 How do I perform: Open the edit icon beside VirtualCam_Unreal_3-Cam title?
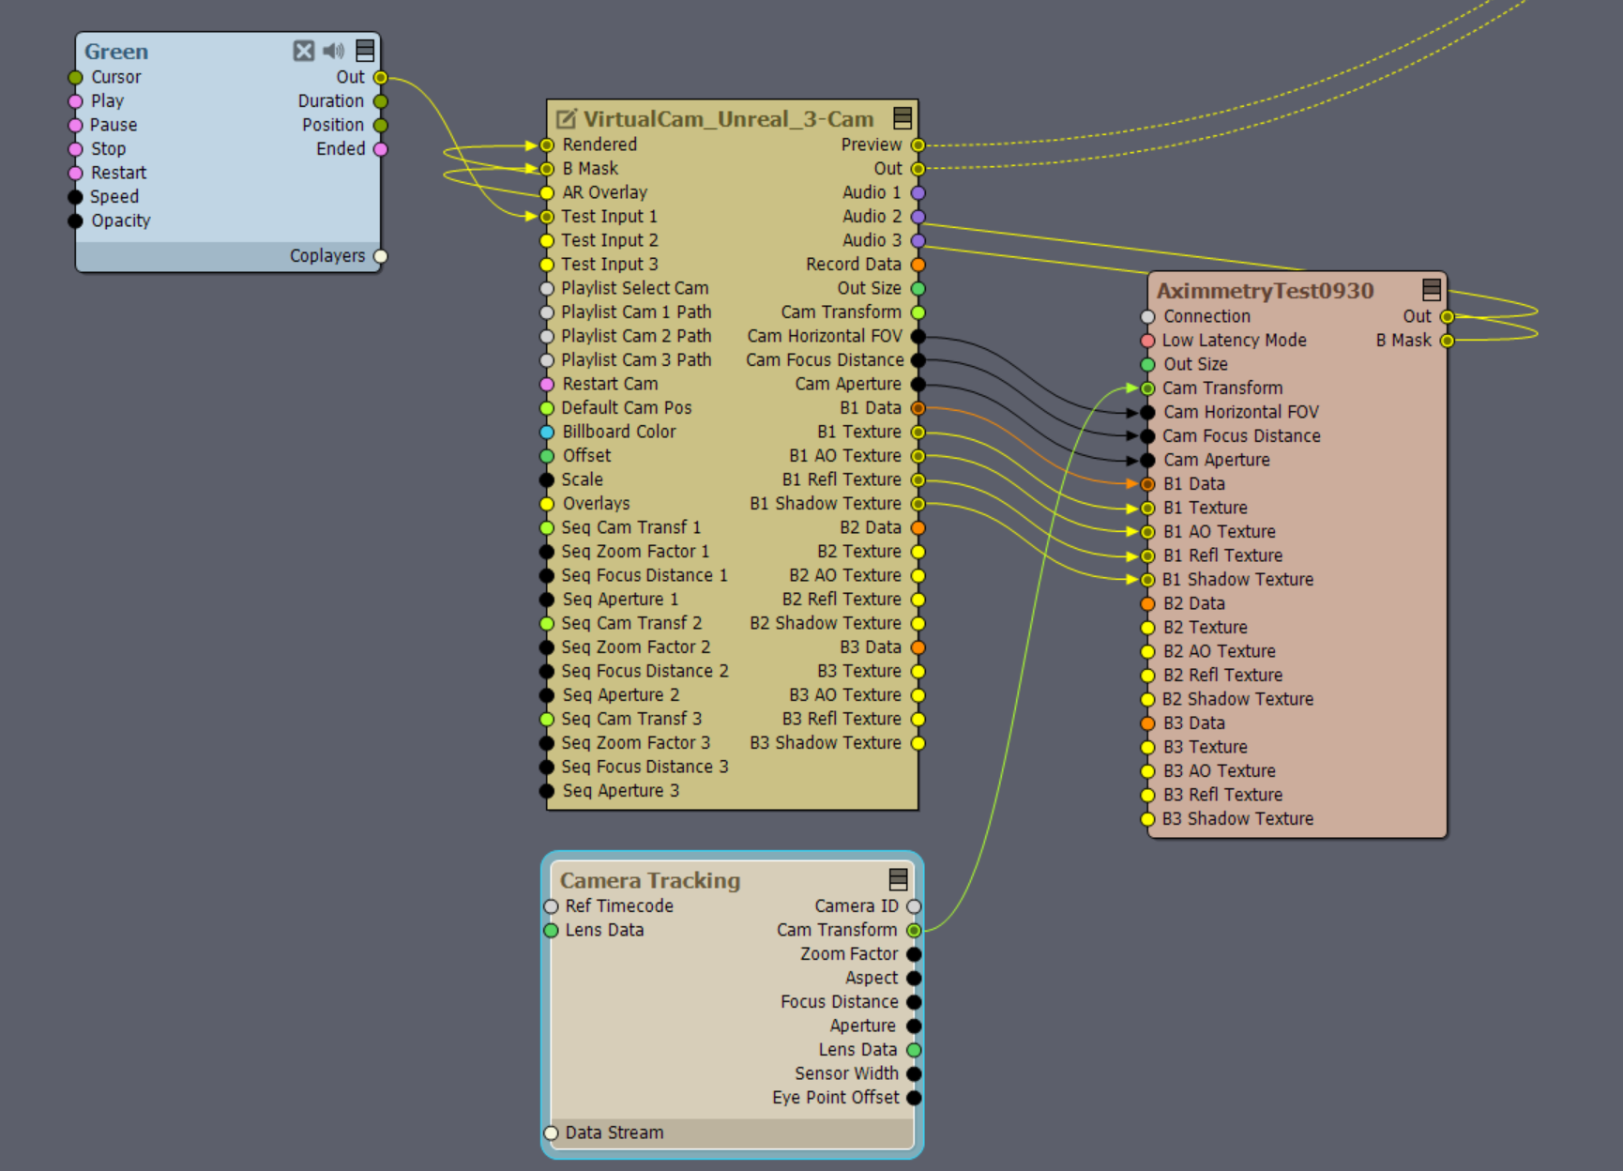(x=566, y=119)
